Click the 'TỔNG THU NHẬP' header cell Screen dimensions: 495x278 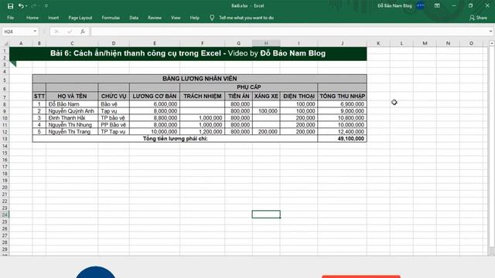[342, 96]
